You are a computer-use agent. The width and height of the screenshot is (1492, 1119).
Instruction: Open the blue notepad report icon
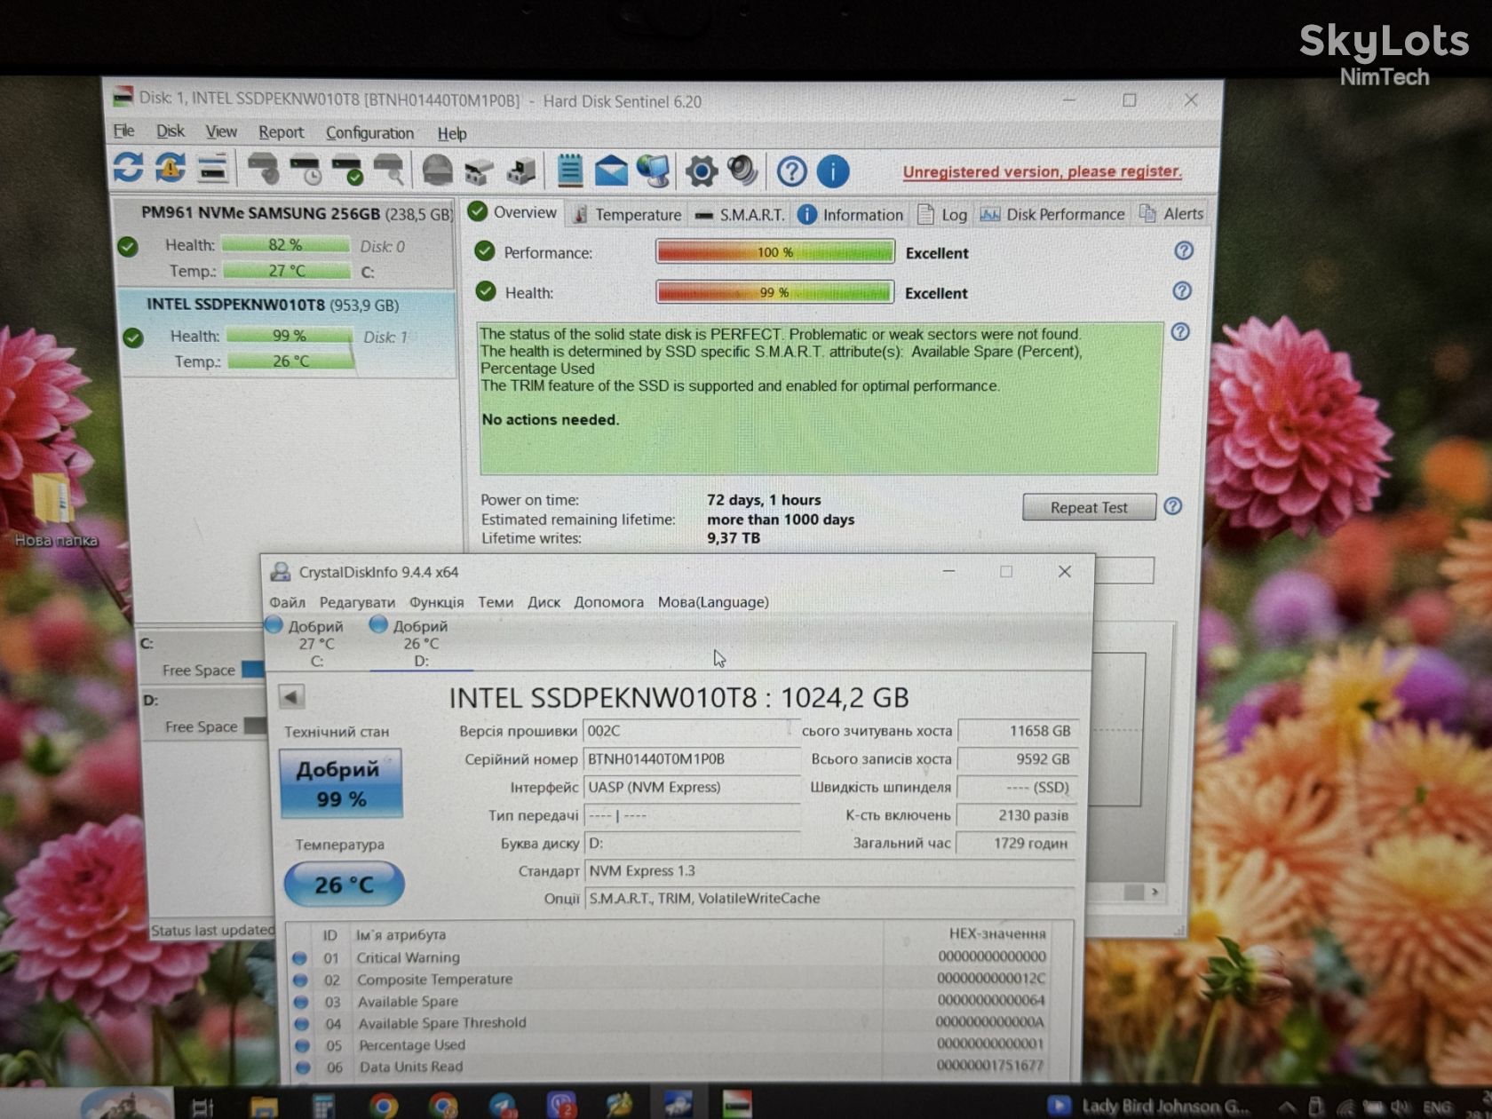(x=569, y=170)
